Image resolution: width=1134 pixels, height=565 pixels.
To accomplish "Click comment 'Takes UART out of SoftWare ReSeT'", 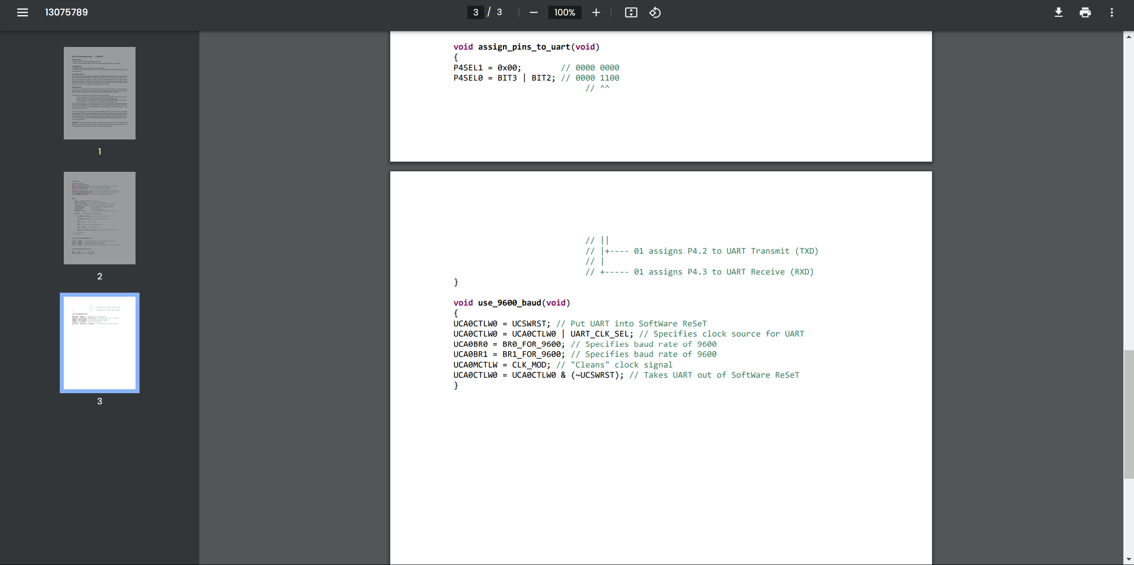I will (x=722, y=375).
